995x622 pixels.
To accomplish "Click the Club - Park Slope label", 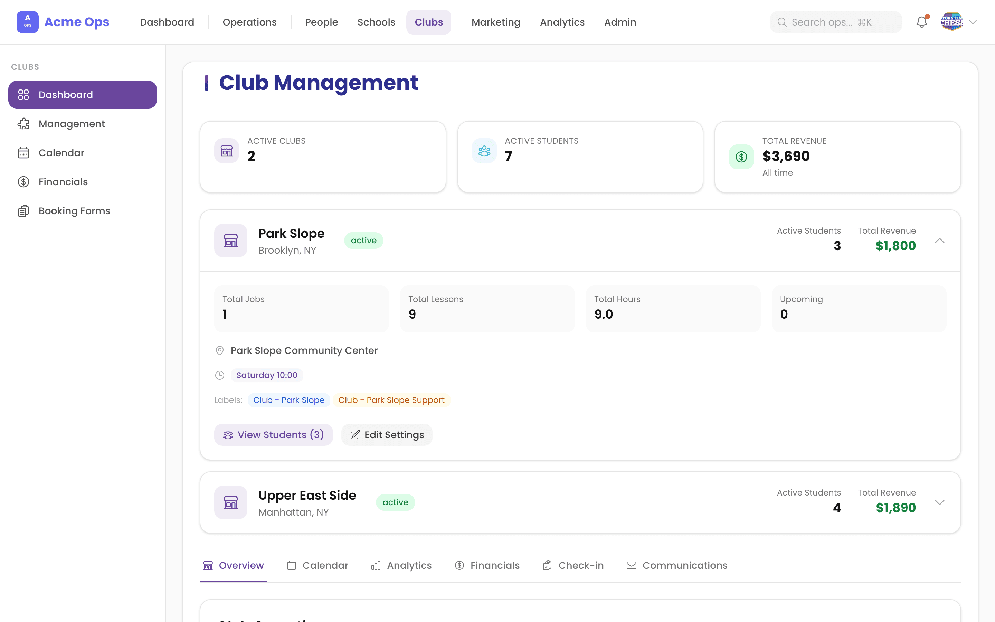I will point(288,400).
